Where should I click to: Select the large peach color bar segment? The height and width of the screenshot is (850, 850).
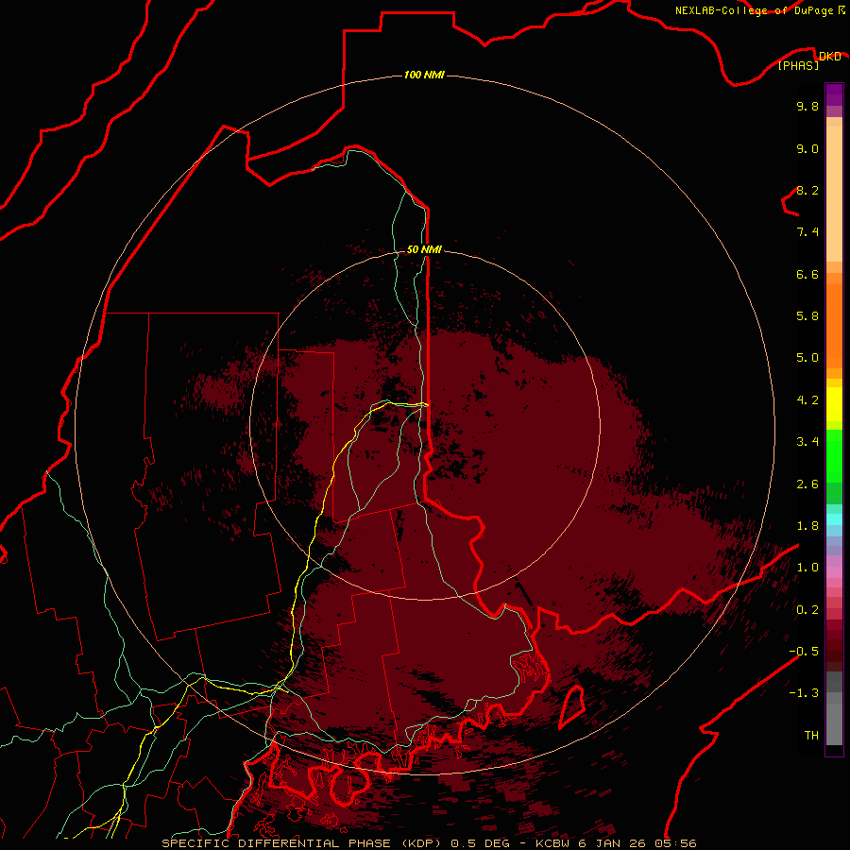click(834, 194)
